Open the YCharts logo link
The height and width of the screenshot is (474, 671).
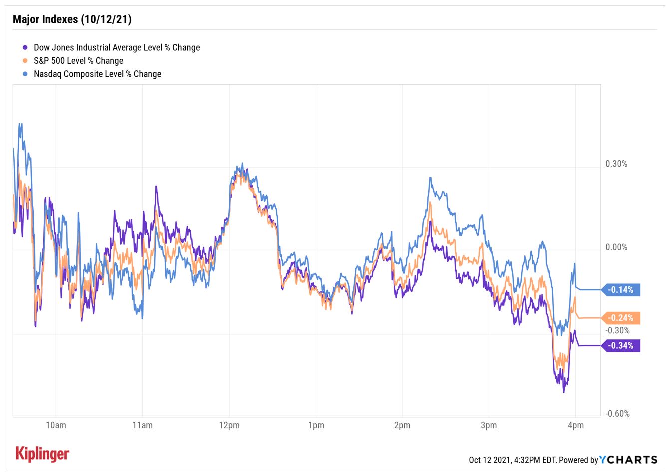[628, 460]
